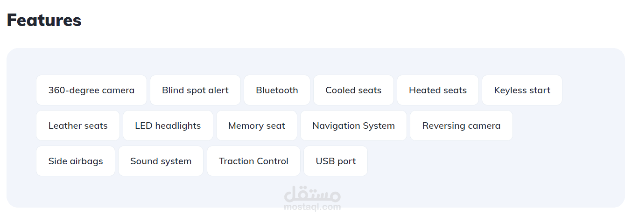The height and width of the screenshot is (216, 625).
Task: Pick the Sound system feature
Action: tap(161, 161)
